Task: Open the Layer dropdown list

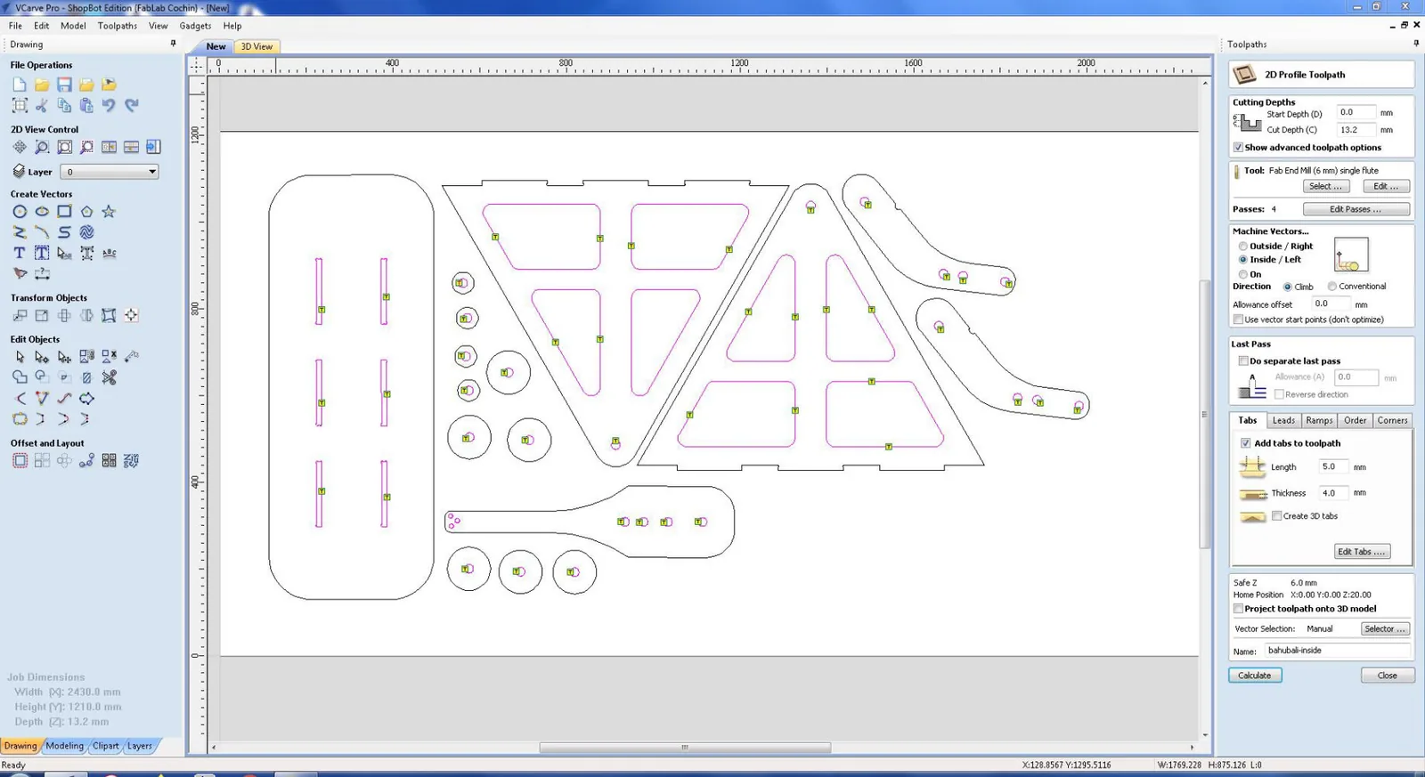Action: [x=110, y=172]
